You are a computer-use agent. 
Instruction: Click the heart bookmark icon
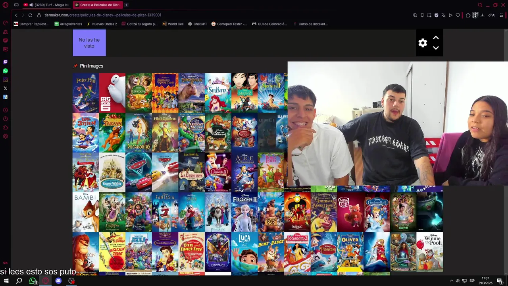tap(458, 15)
